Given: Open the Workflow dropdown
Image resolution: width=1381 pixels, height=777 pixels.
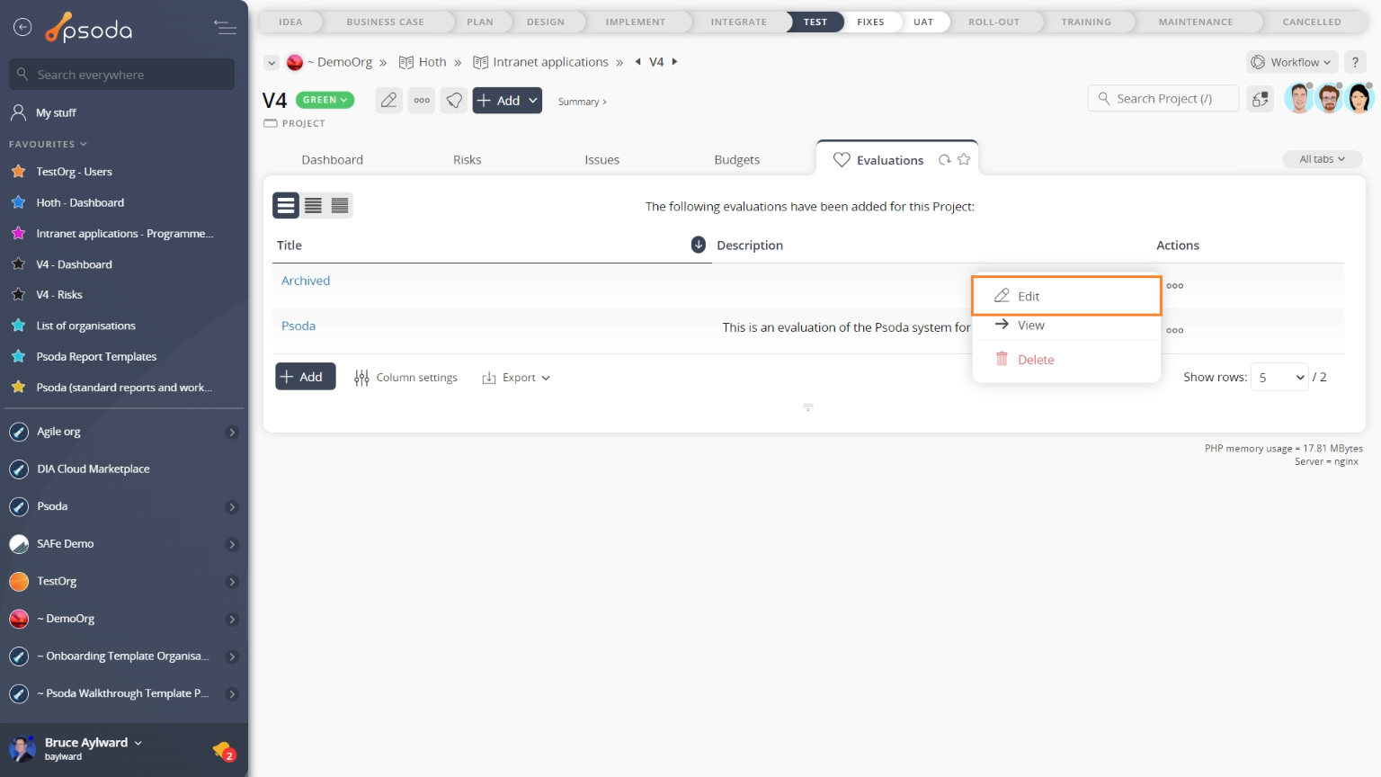Looking at the screenshot, I should click(x=1292, y=62).
